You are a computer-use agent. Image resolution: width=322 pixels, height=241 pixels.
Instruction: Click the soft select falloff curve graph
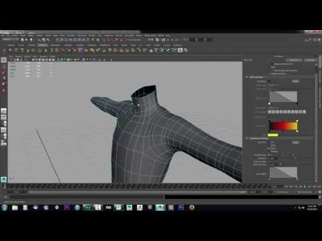click(283, 96)
